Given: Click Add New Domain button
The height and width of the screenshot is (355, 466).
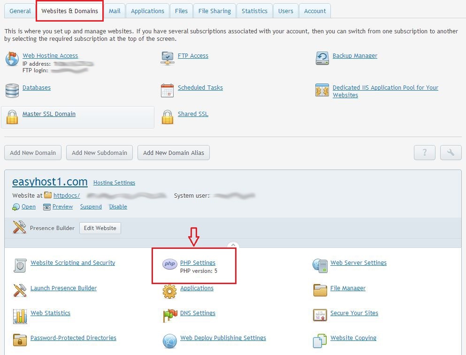Looking at the screenshot, I should [x=33, y=153].
